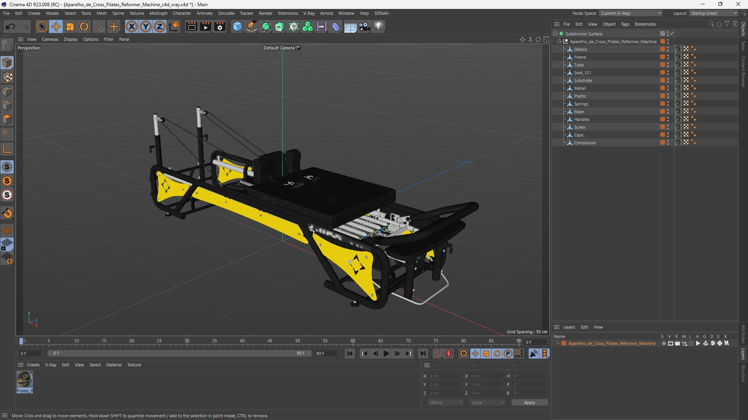Click the Undo arrow icon

point(11,27)
